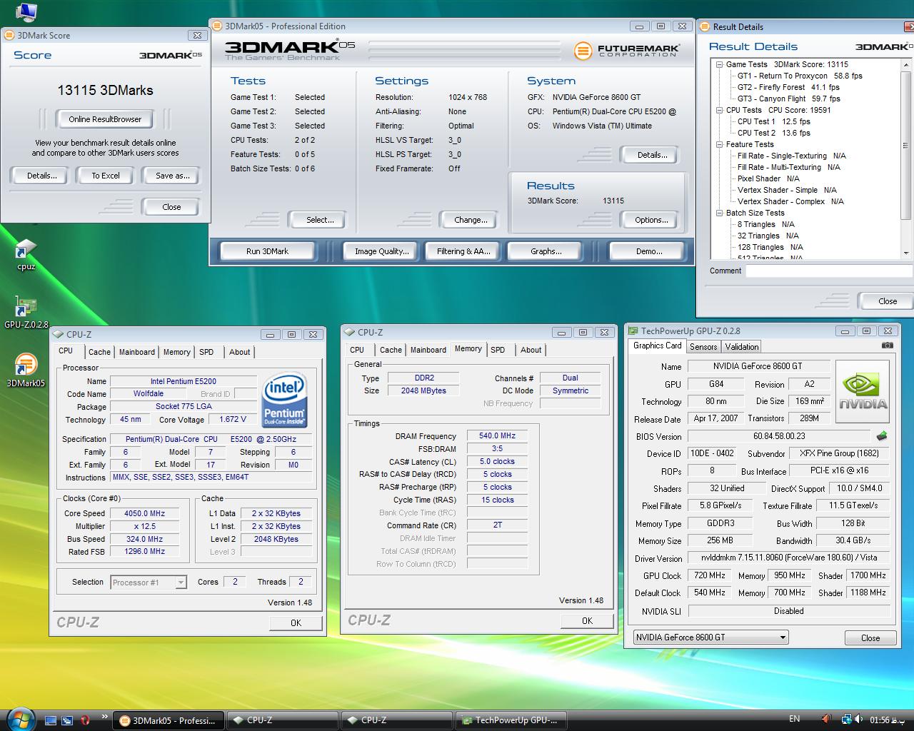Click the Graphs button

[x=546, y=251]
